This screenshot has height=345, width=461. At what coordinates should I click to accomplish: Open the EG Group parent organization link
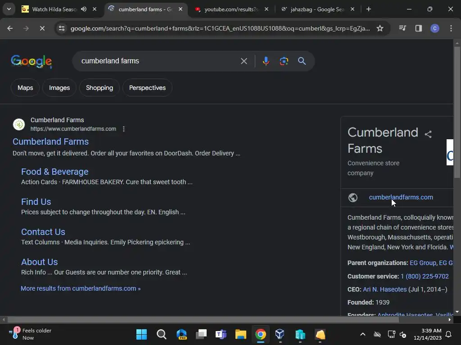point(423,263)
